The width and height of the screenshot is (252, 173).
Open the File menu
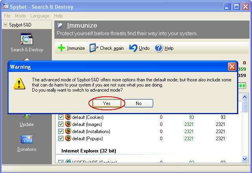click(x=7, y=16)
